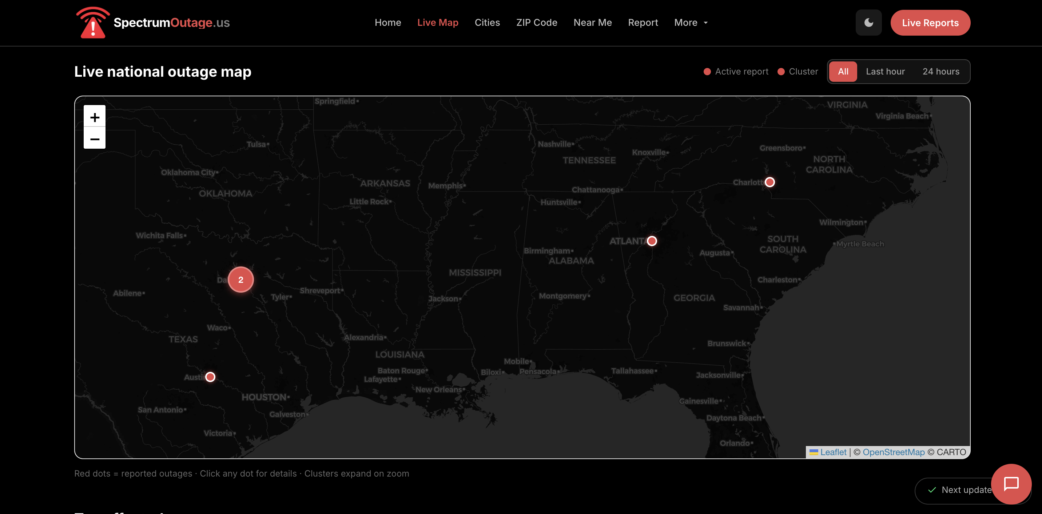Select the All time filter
Screen dimensions: 1042x514
tap(843, 72)
